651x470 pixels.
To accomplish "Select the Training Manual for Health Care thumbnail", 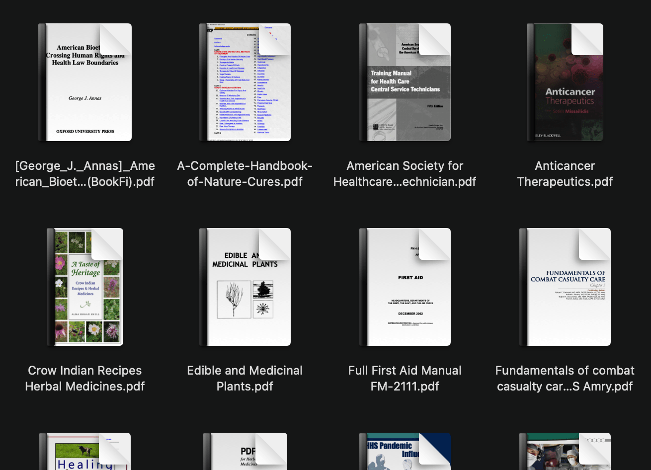I will (x=405, y=82).
